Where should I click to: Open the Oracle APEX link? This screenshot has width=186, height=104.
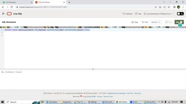click(x=91, y=96)
